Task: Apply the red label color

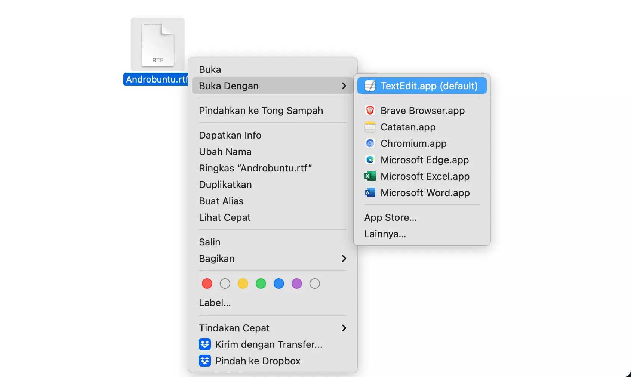Action: pos(207,283)
